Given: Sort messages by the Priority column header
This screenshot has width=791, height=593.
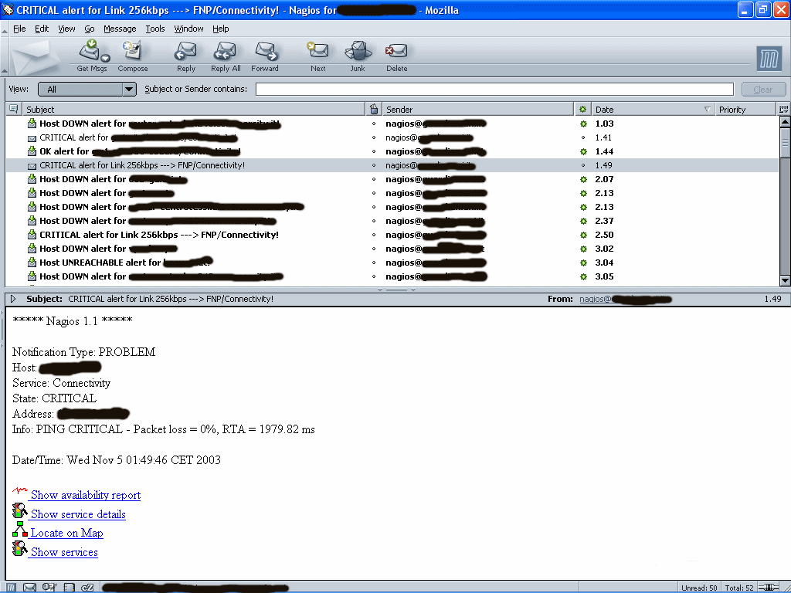Looking at the screenshot, I should 745,109.
